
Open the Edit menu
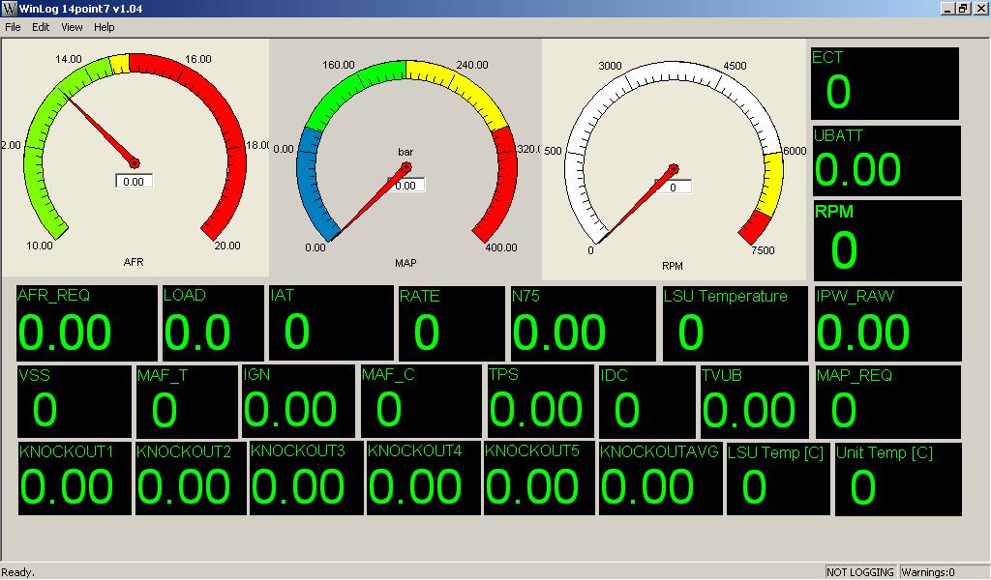point(41,27)
